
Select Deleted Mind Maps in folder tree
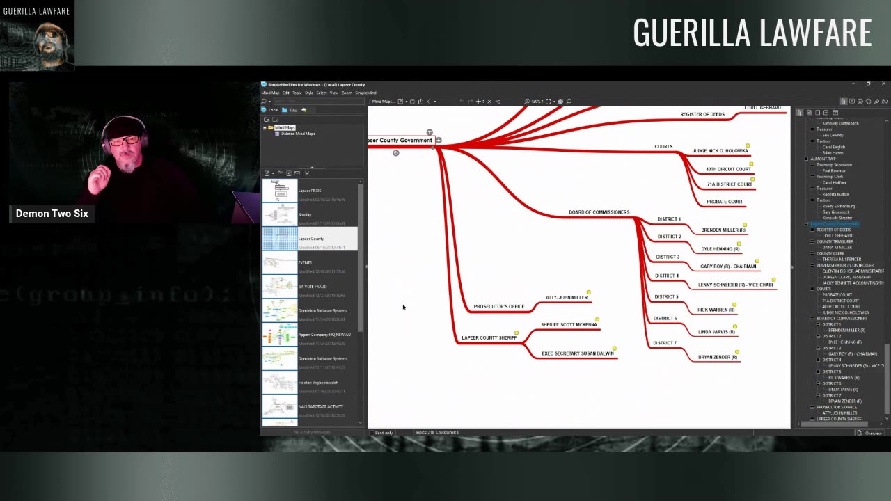(x=298, y=134)
